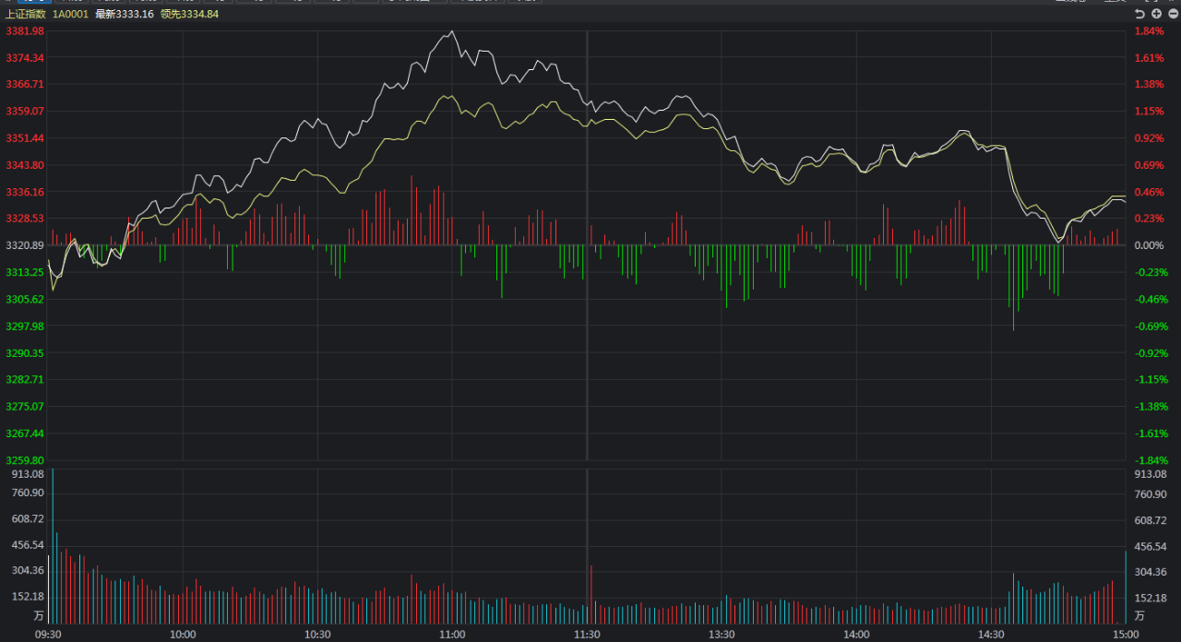Click the 3320.89 baseline price label
The height and width of the screenshot is (642, 1181).
tap(25, 245)
